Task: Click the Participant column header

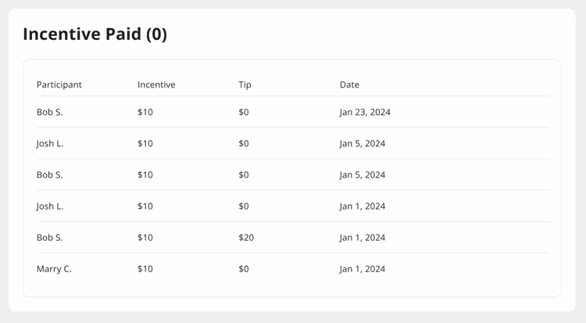Action: tap(59, 85)
